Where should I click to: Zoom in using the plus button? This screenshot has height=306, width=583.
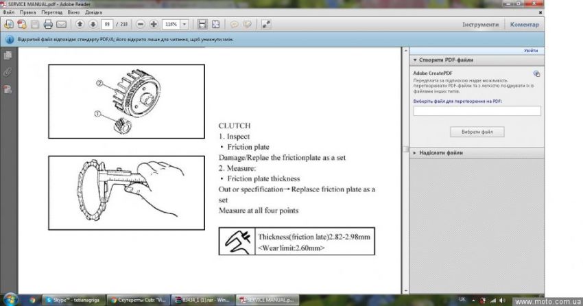(154, 24)
